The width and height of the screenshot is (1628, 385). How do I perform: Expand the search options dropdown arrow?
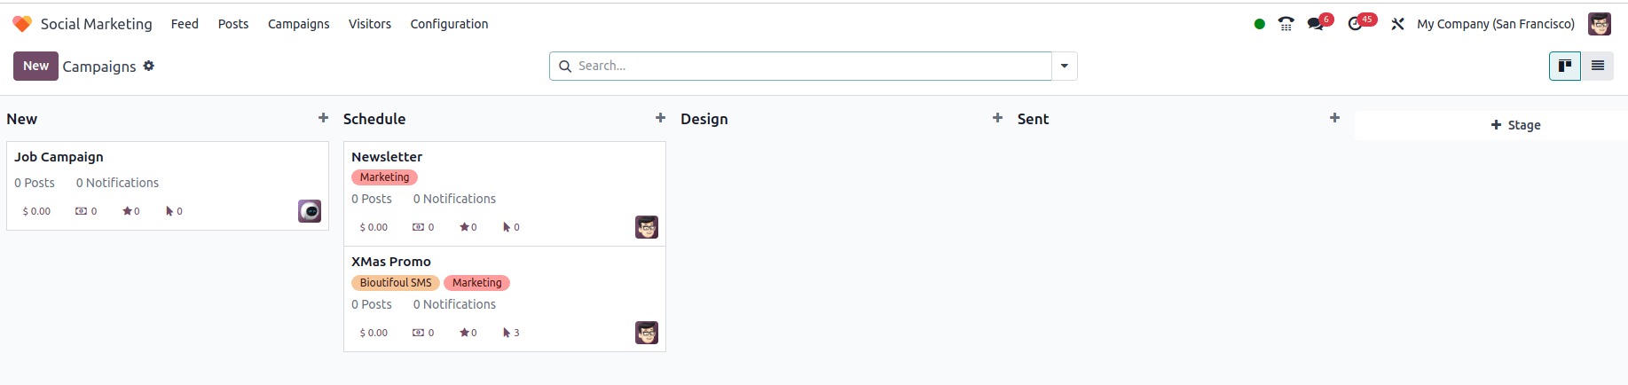1065,66
